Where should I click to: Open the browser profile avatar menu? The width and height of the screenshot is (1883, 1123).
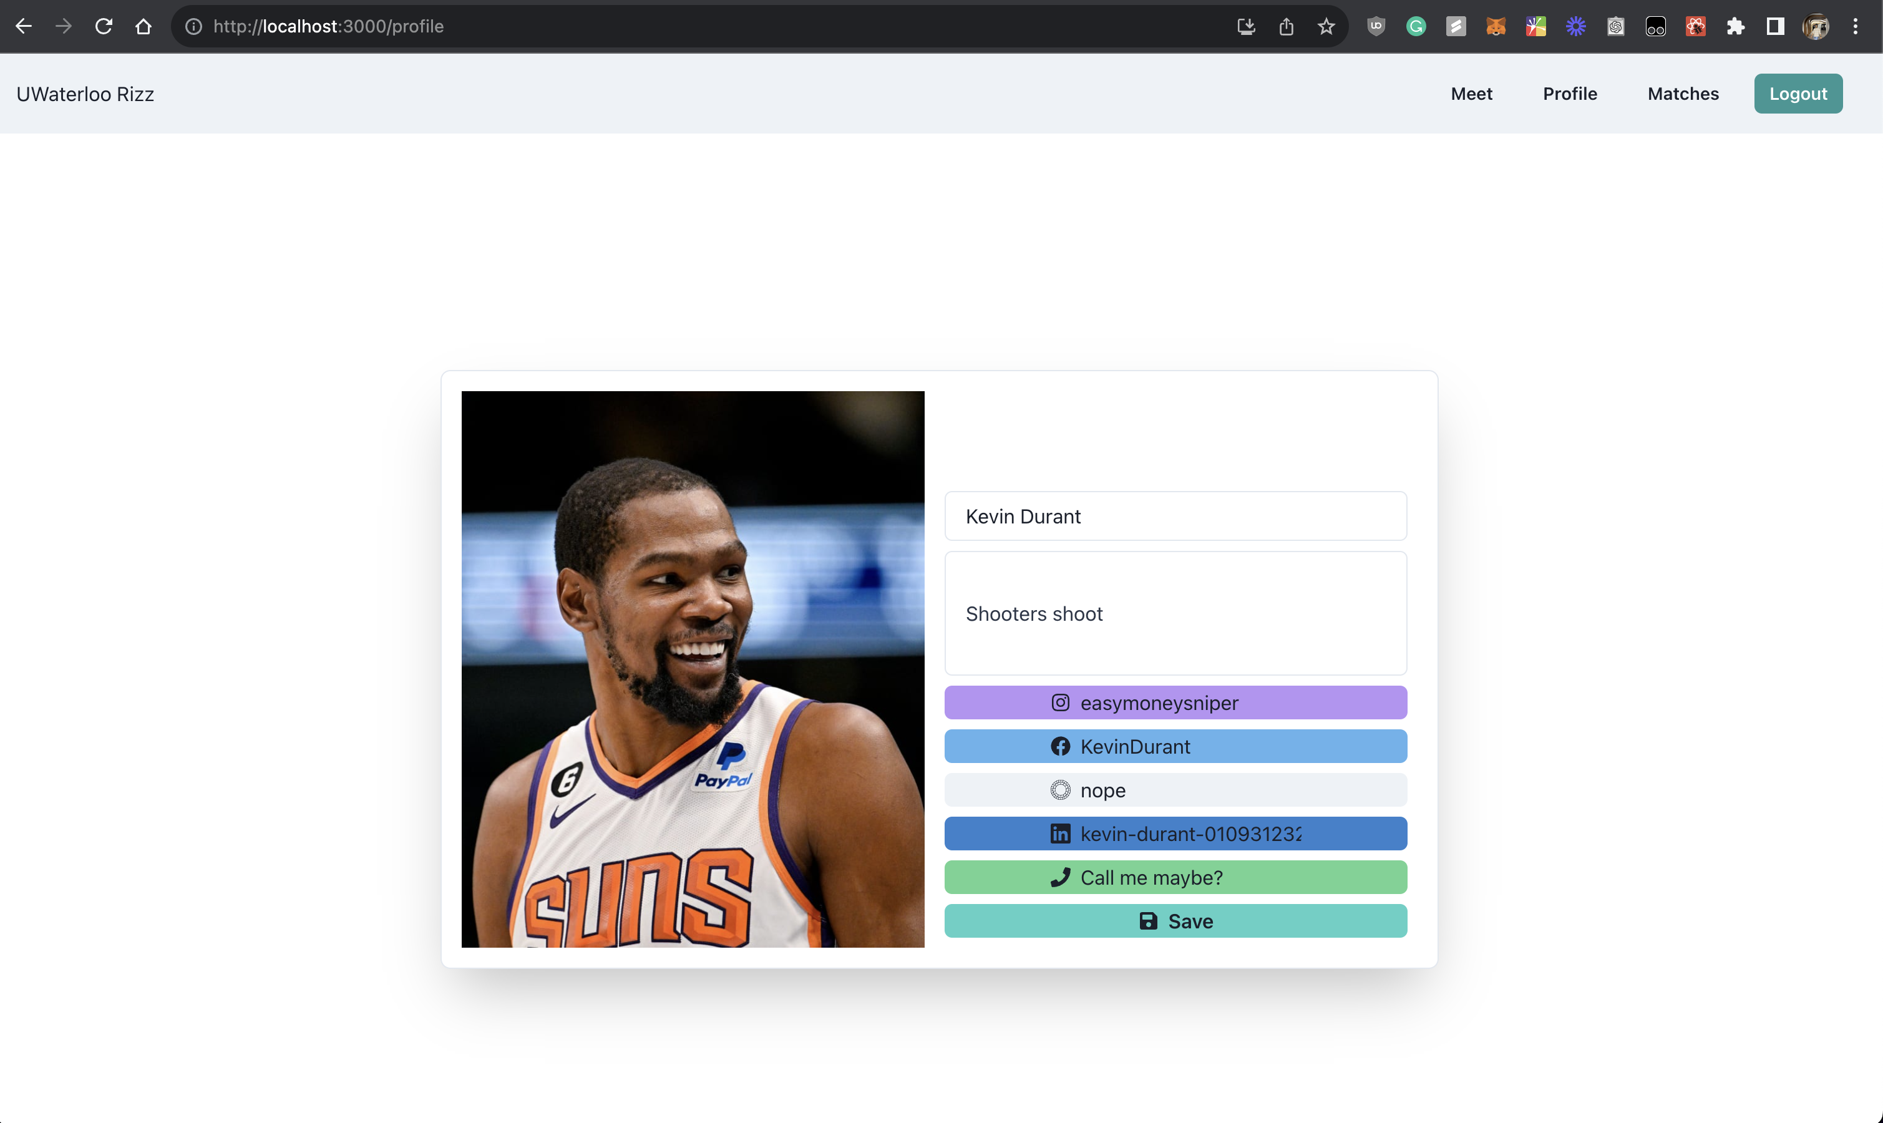(x=1815, y=26)
